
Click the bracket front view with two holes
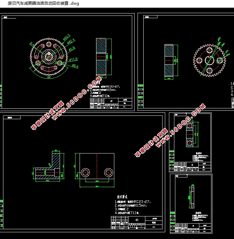coord(97,166)
